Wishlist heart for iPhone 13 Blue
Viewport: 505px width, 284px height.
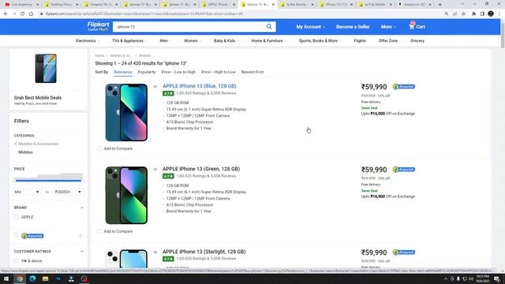(155, 86)
